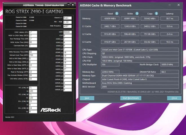The width and height of the screenshot is (186, 135).
Task: Close the AIDA64 benchmark window with X
Action: point(178,5)
